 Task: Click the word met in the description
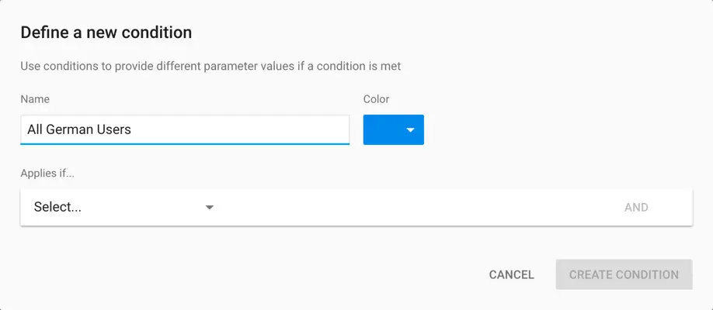coord(391,67)
